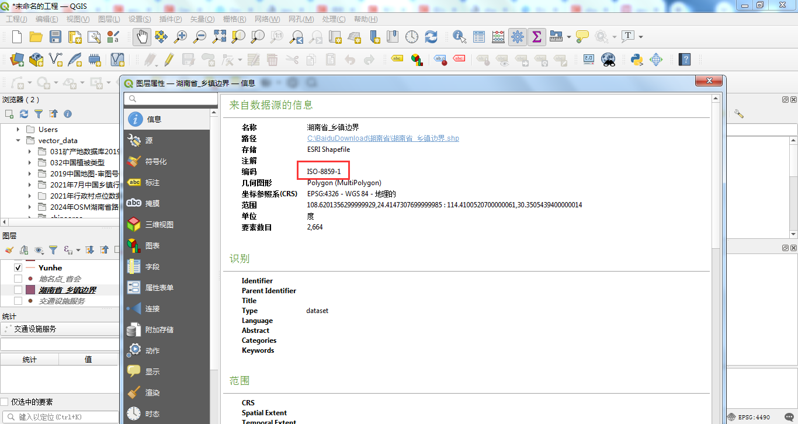This screenshot has height=424, width=798.
Task: Switch to the 源 tab in layer properties
Action: [166, 140]
